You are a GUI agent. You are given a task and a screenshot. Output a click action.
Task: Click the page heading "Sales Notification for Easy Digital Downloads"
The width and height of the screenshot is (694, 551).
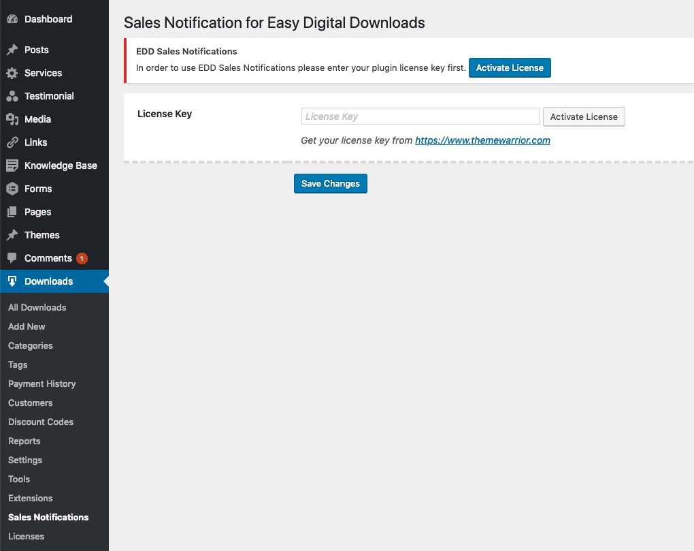[x=274, y=22]
